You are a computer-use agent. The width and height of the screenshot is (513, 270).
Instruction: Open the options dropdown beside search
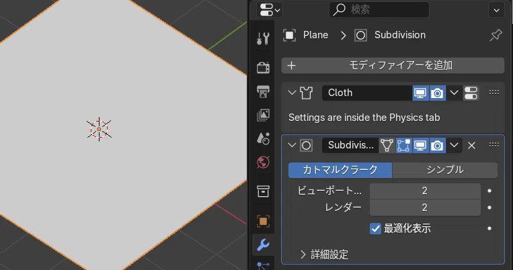click(x=496, y=10)
